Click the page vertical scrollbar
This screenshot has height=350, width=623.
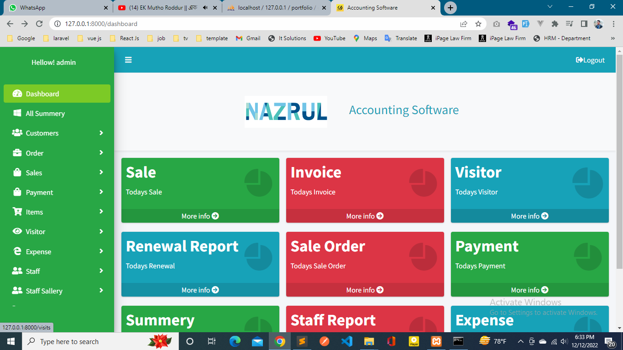pos(619,162)
